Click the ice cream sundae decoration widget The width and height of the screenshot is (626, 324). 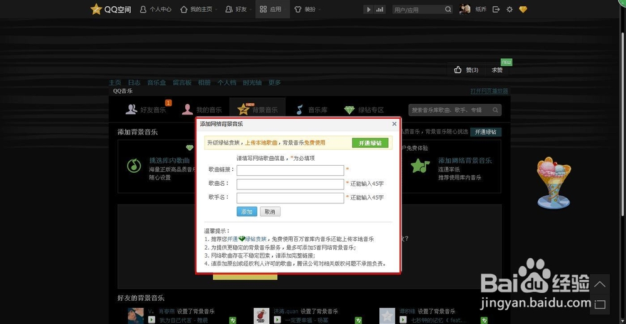pos(553,183)
